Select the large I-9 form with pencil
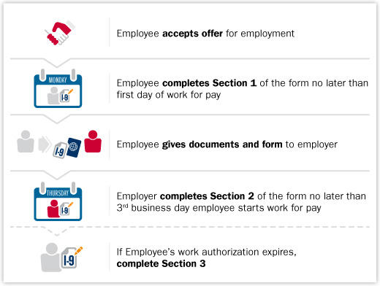The image size is (380, 286). click(x=72, y=258)
